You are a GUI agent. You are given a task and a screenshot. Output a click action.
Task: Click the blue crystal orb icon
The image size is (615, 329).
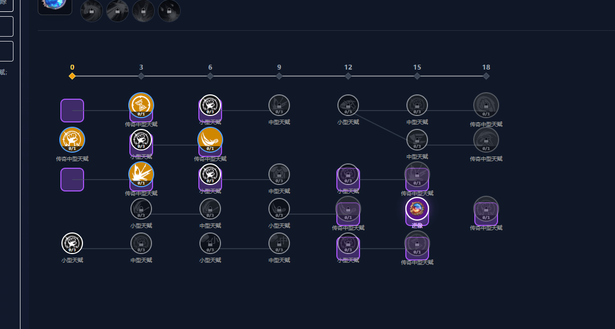55,4
